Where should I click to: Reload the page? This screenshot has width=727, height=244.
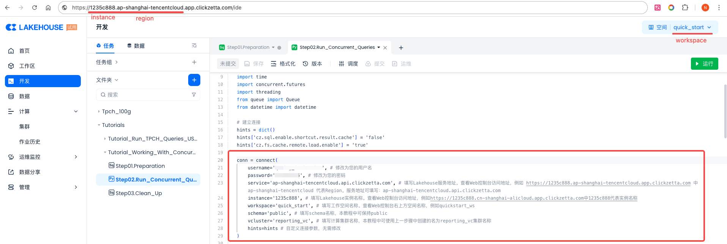click(x=35, y=8)
